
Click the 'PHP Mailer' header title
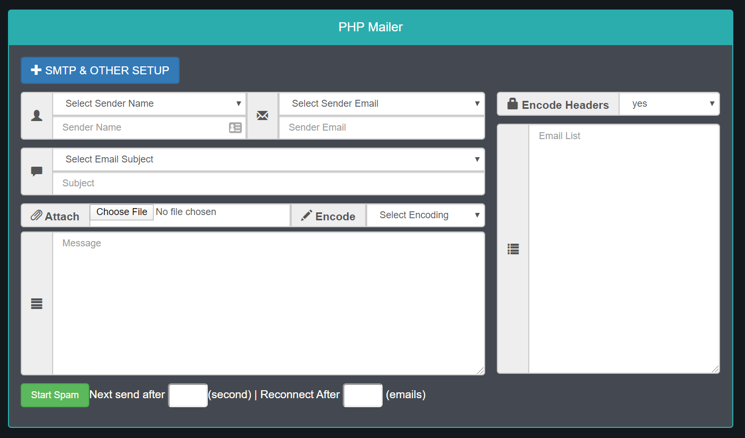point(371,27)
